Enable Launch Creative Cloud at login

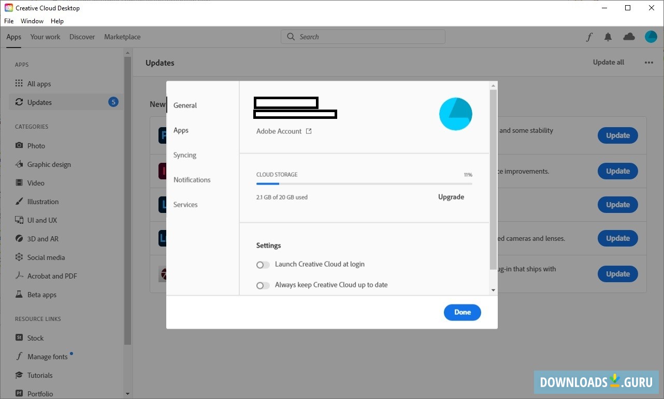pos(263,264)
